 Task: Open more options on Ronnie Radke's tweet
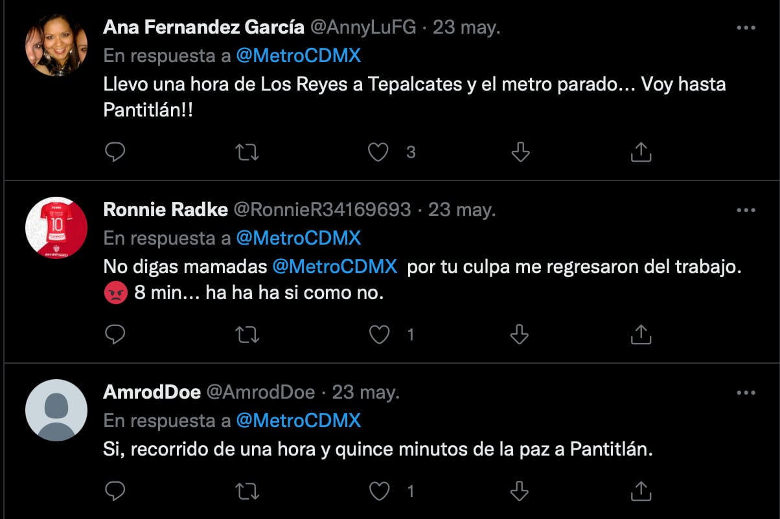(746, 210)
